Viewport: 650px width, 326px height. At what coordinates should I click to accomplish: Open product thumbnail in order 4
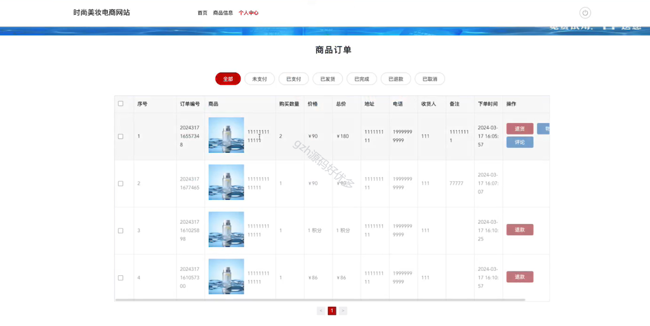coord(227,277)
